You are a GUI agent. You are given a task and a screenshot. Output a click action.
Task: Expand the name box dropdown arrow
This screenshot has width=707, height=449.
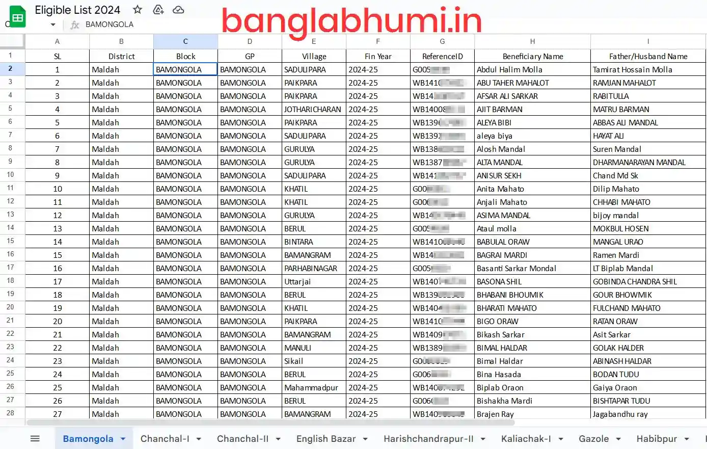pyautogui.click(x=53, y=24)
